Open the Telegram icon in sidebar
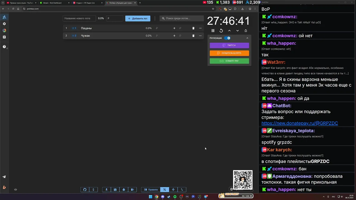The image size is (356, 200). [4, 177]
